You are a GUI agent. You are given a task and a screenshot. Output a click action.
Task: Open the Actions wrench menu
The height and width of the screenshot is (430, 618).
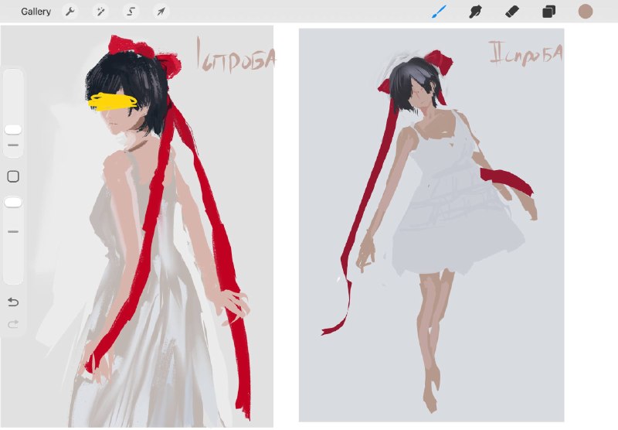pyautogui.click(x=70, y=12)
